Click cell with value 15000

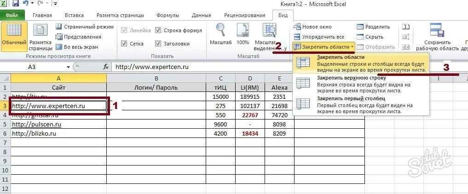pyautogui.click(x=220, y=97)
